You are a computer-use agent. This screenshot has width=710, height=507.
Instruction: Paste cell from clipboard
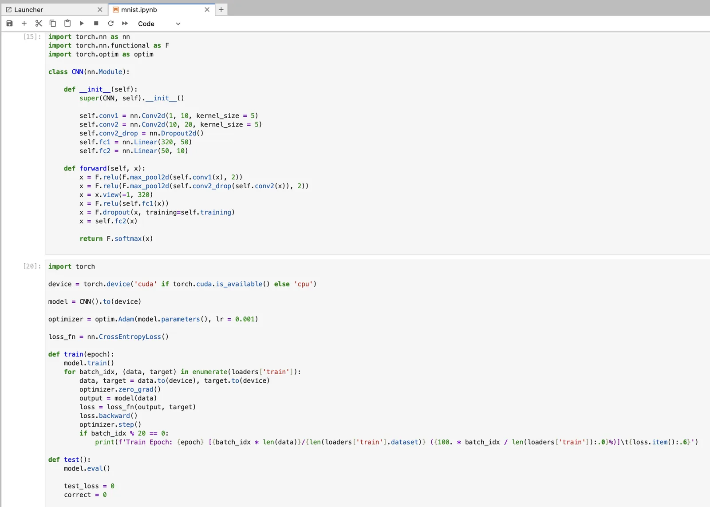67,24
